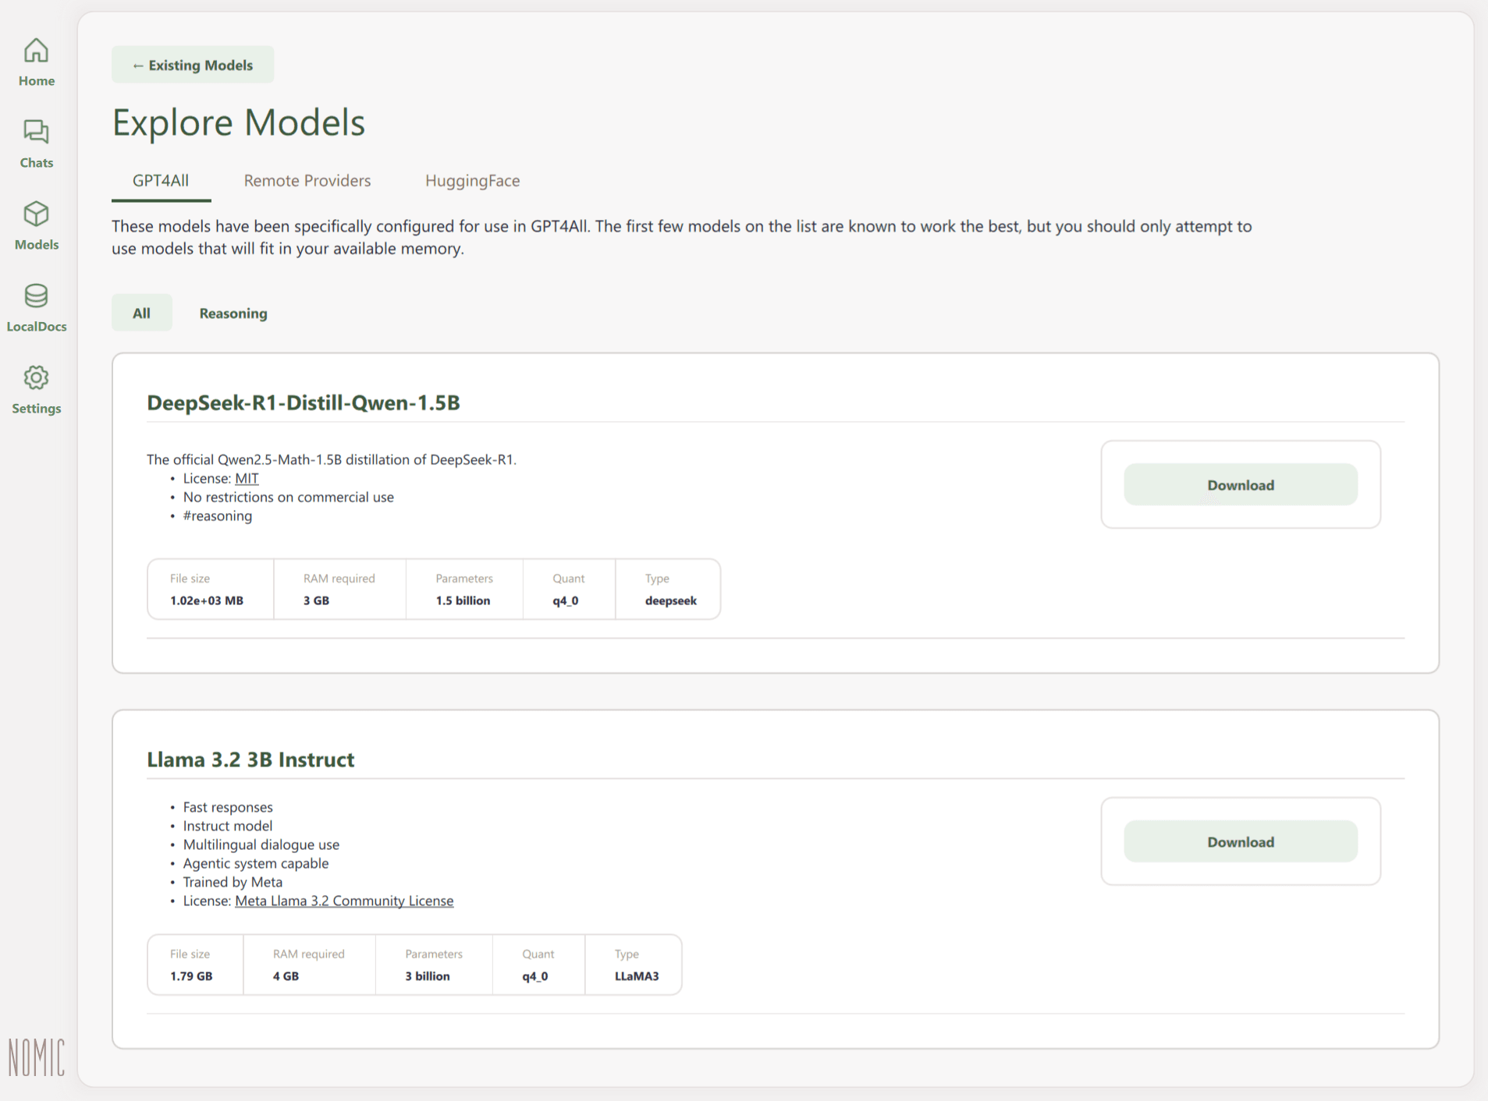This screenshot has width=1488, height=1101.
Task: Download the DeepSeek-R1-Distill-Qwen-1.5B model
Action: [1240, 485]
